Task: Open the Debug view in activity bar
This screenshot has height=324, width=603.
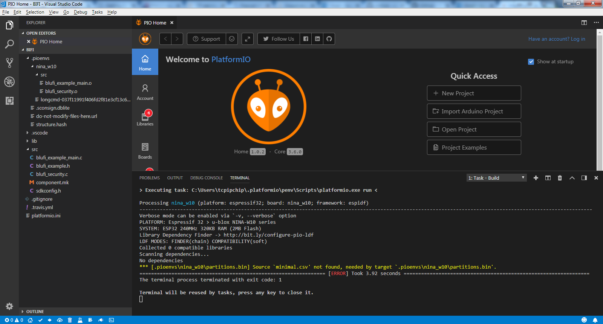Action: click(x=9, y=82)
